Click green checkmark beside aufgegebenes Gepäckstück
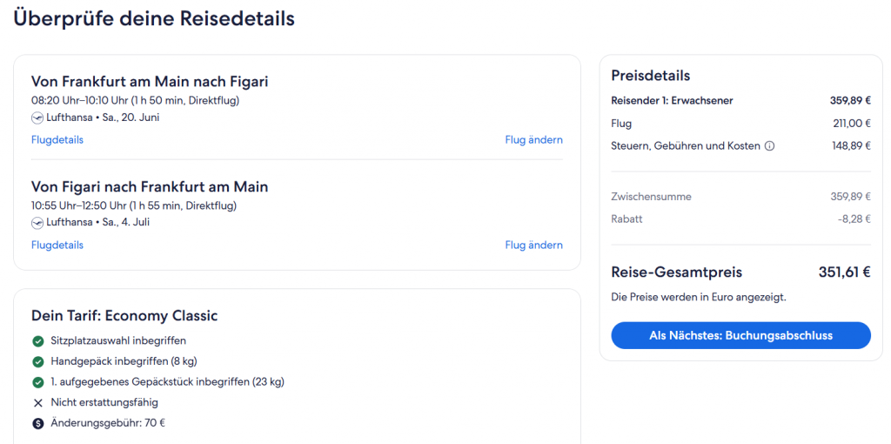This screenshot has width=891, height=444. tap(37, 382)
